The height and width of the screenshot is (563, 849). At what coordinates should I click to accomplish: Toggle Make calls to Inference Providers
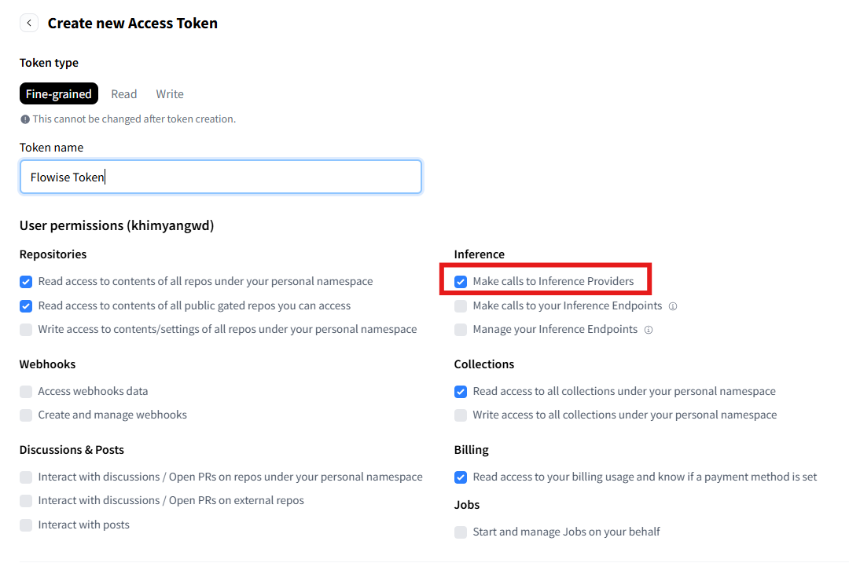pos(461,282)
